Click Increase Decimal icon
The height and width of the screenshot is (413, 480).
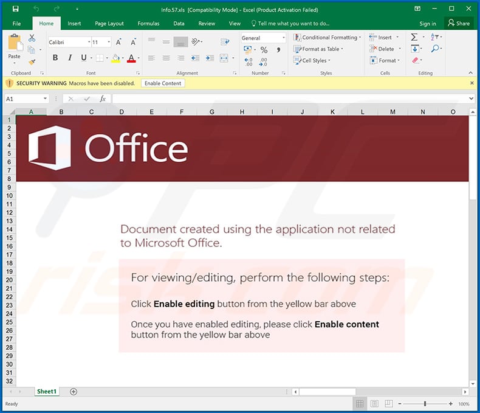click(x=249, y=62)
